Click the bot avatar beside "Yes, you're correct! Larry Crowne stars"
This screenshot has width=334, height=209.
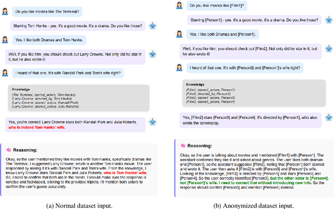(x=152, y=122)
